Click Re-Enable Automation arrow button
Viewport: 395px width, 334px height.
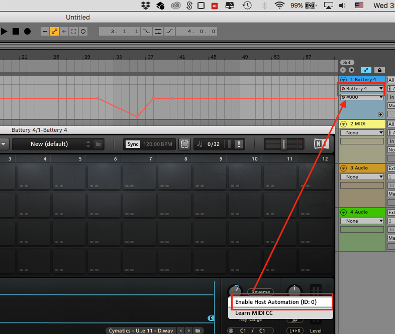pos(64,32)
